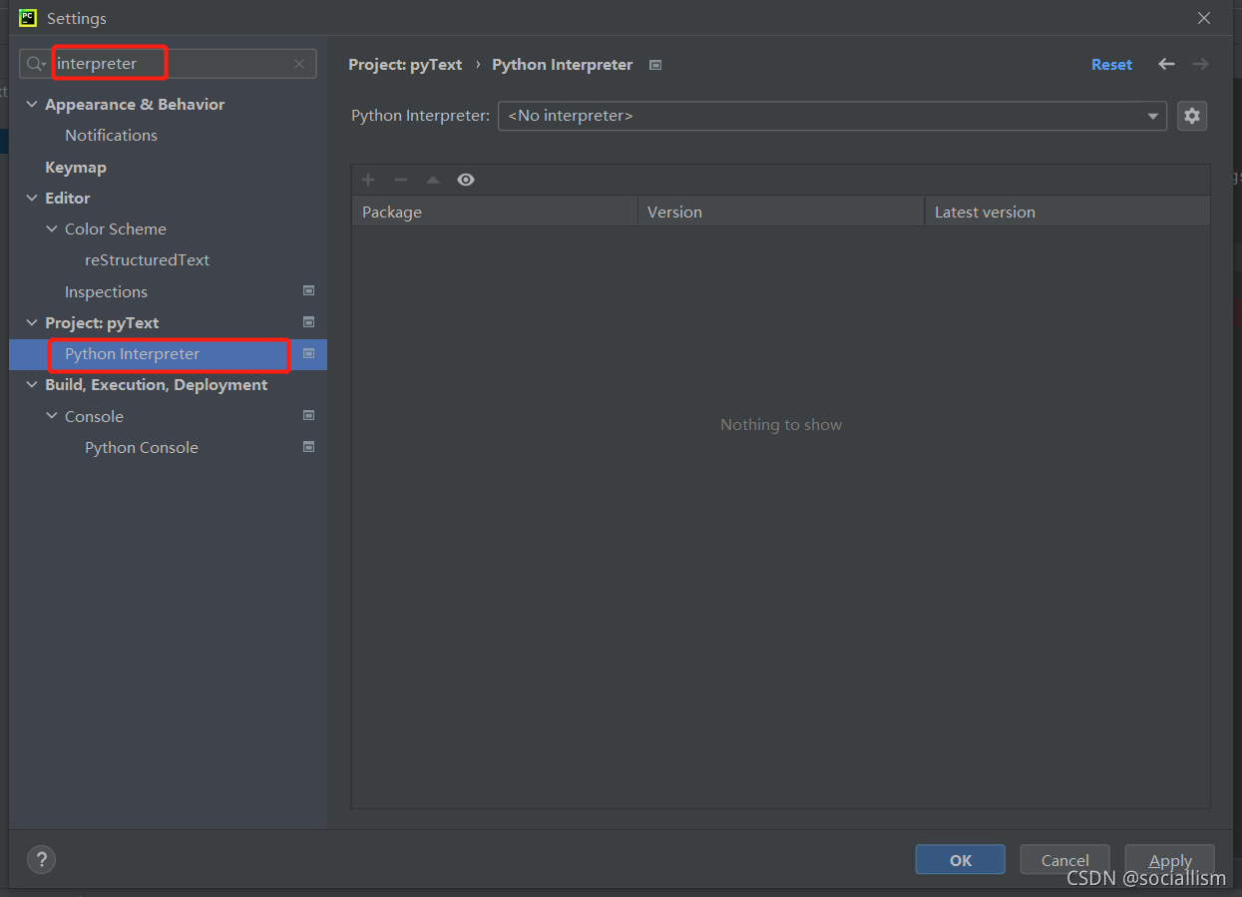Toggle show early releases eye icon
The image size is (1242, 897).
point(466,180)
